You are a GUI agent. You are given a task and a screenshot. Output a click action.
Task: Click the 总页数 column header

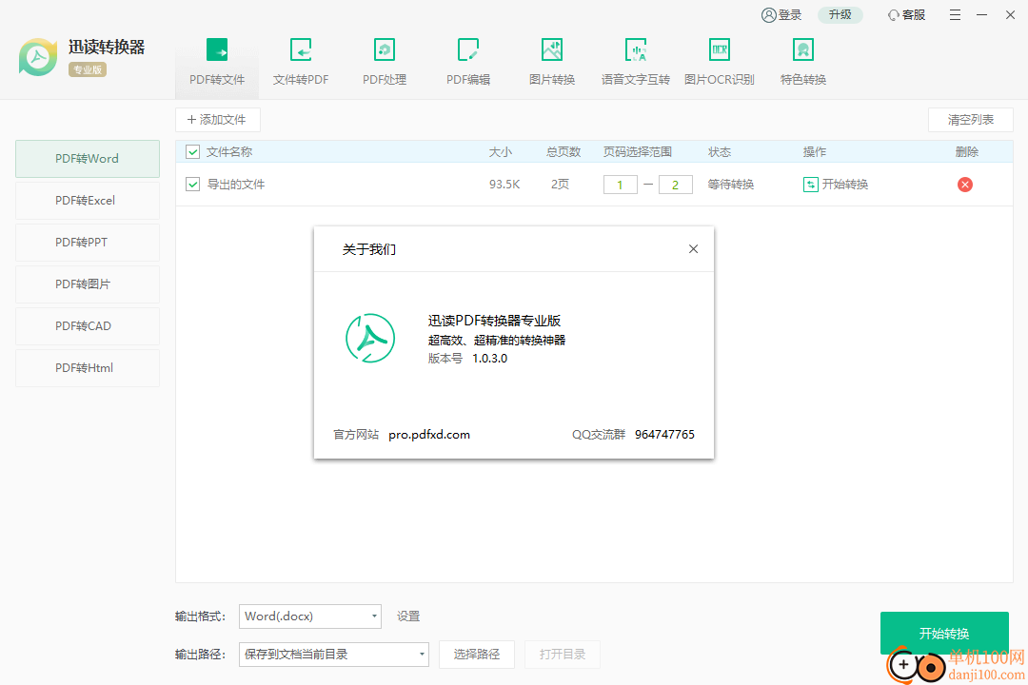click(x=563, y=152)
